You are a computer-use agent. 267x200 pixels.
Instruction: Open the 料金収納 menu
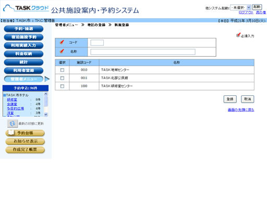[x=23, y=54]
